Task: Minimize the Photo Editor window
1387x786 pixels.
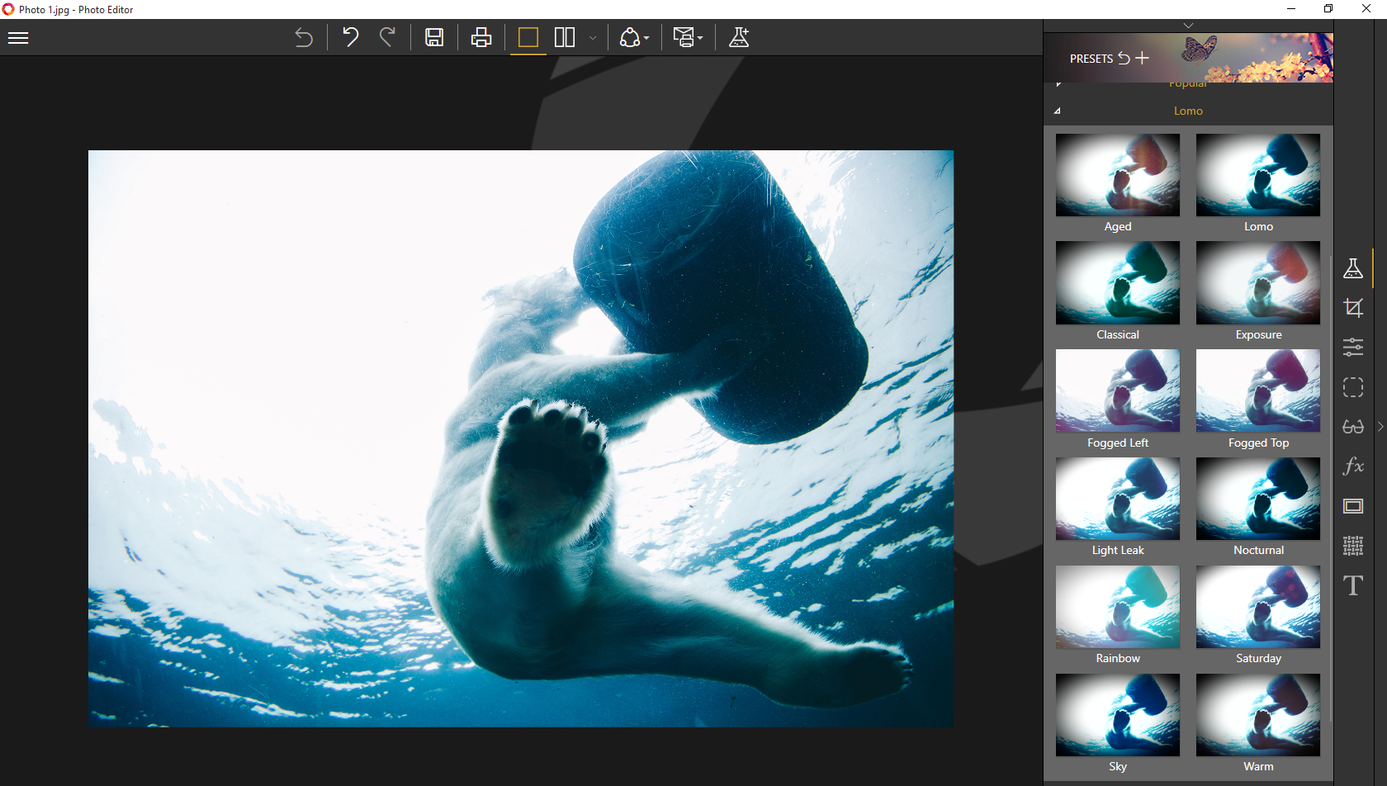Action: 1291,9
